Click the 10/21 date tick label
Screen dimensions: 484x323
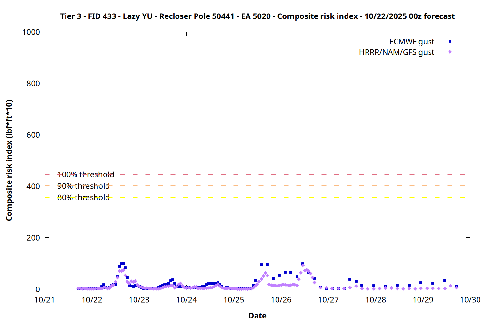point(45,300)
